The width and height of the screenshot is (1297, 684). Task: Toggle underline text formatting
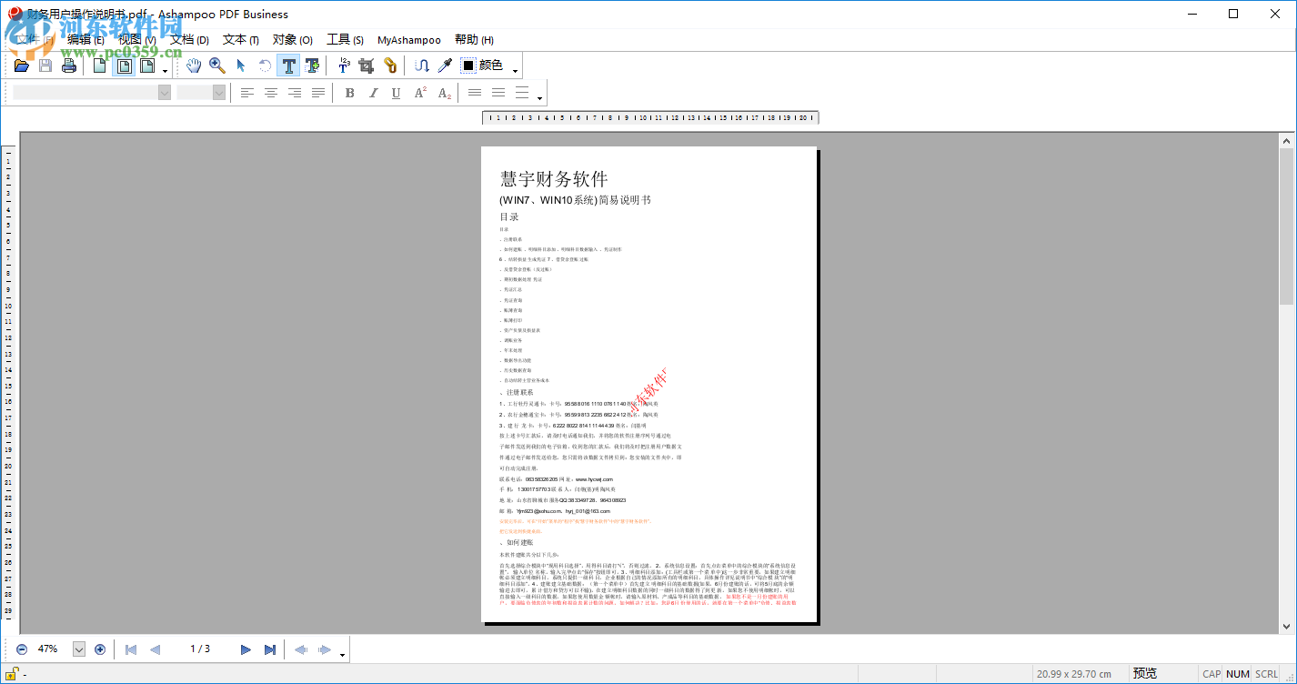tap(396, 92)
